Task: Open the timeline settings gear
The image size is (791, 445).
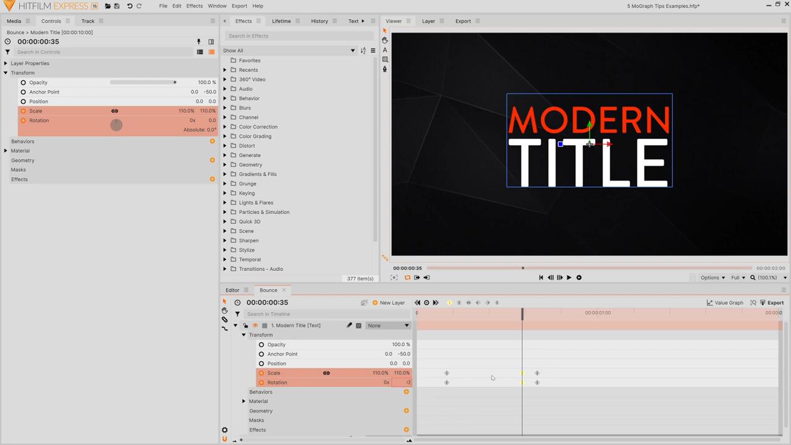Action: (x=224, y=430)
